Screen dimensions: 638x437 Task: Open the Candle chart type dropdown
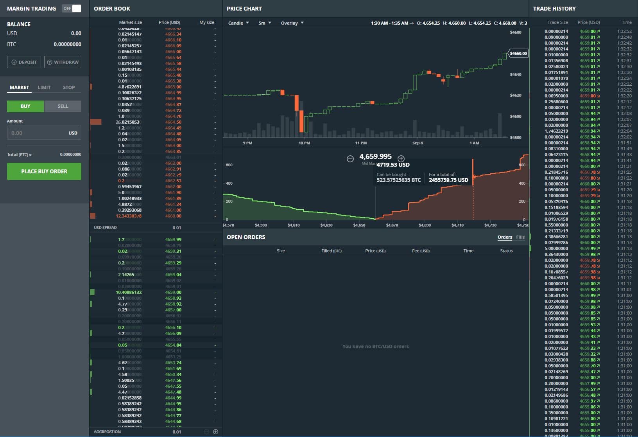(x=238, y=23)
